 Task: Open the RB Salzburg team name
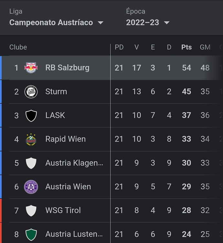(x=67, y=68)
